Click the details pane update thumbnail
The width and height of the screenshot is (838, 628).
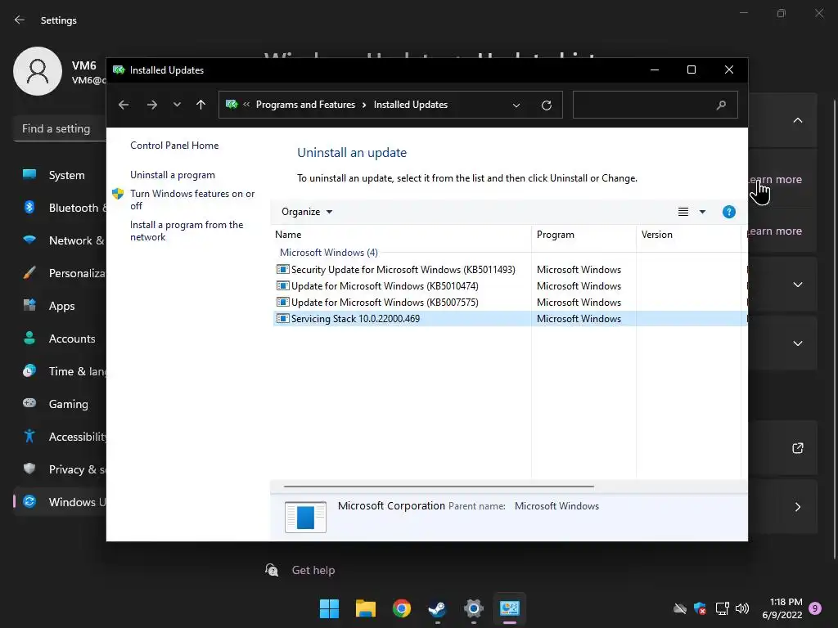305,517
